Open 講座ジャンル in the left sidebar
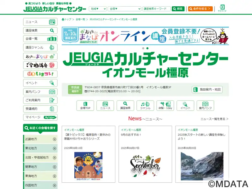252x189 pixels. pos(40,48)
